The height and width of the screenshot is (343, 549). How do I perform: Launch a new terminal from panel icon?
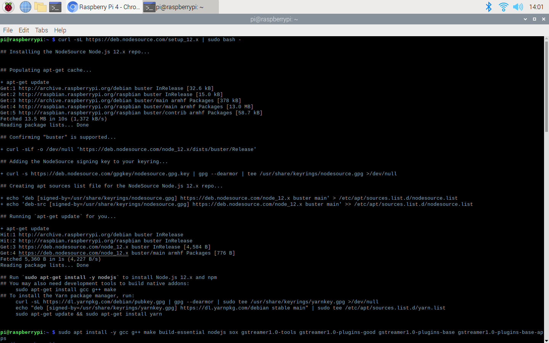click(x=55, y=7)
